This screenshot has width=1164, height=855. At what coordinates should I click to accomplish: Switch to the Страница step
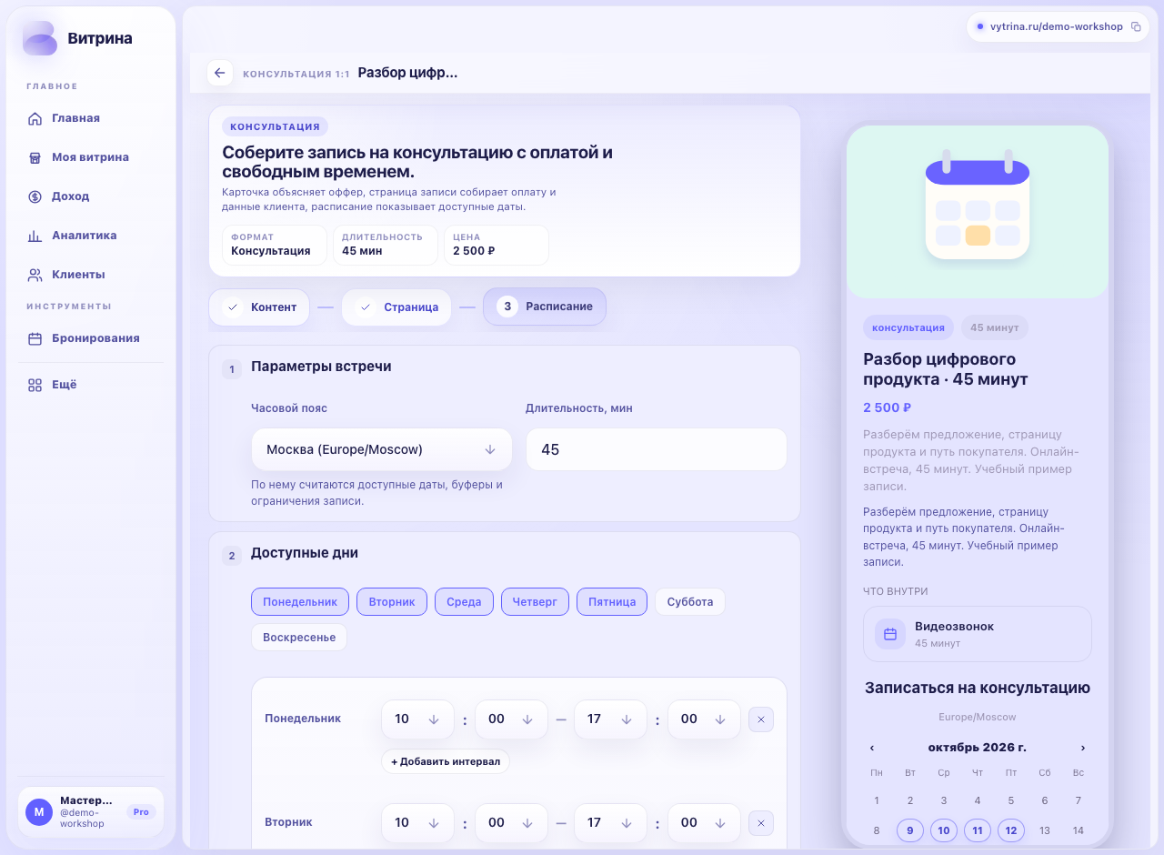(x=396, y=307)
